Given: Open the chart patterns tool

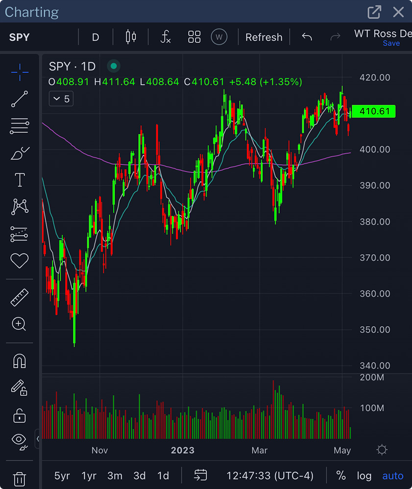Looking at the screenshot, I should click(20, 207).
